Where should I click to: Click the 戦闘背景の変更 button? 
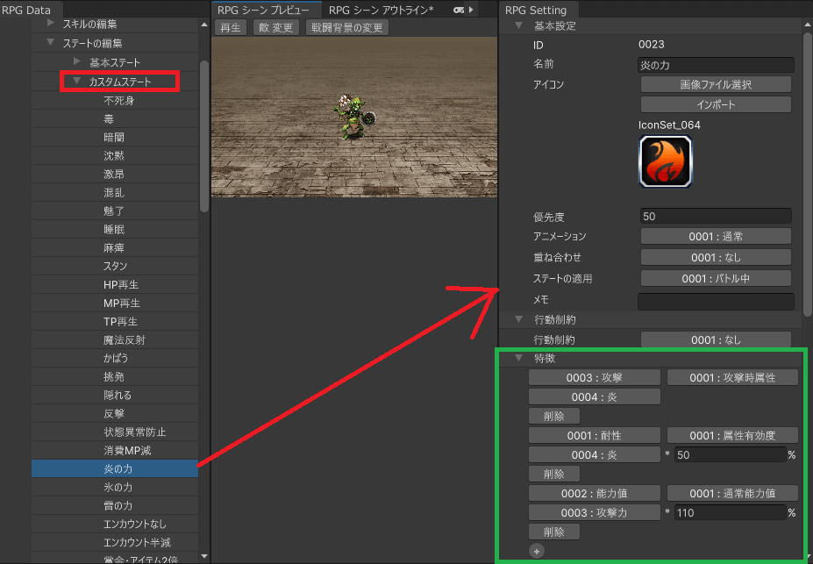coord(347,27)
